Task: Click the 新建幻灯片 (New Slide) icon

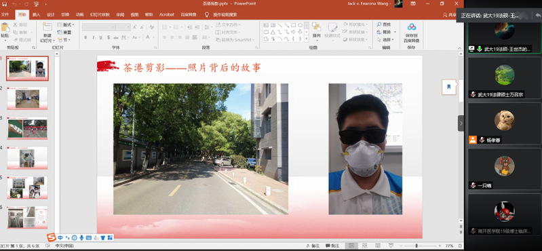Action: point(47,27)
